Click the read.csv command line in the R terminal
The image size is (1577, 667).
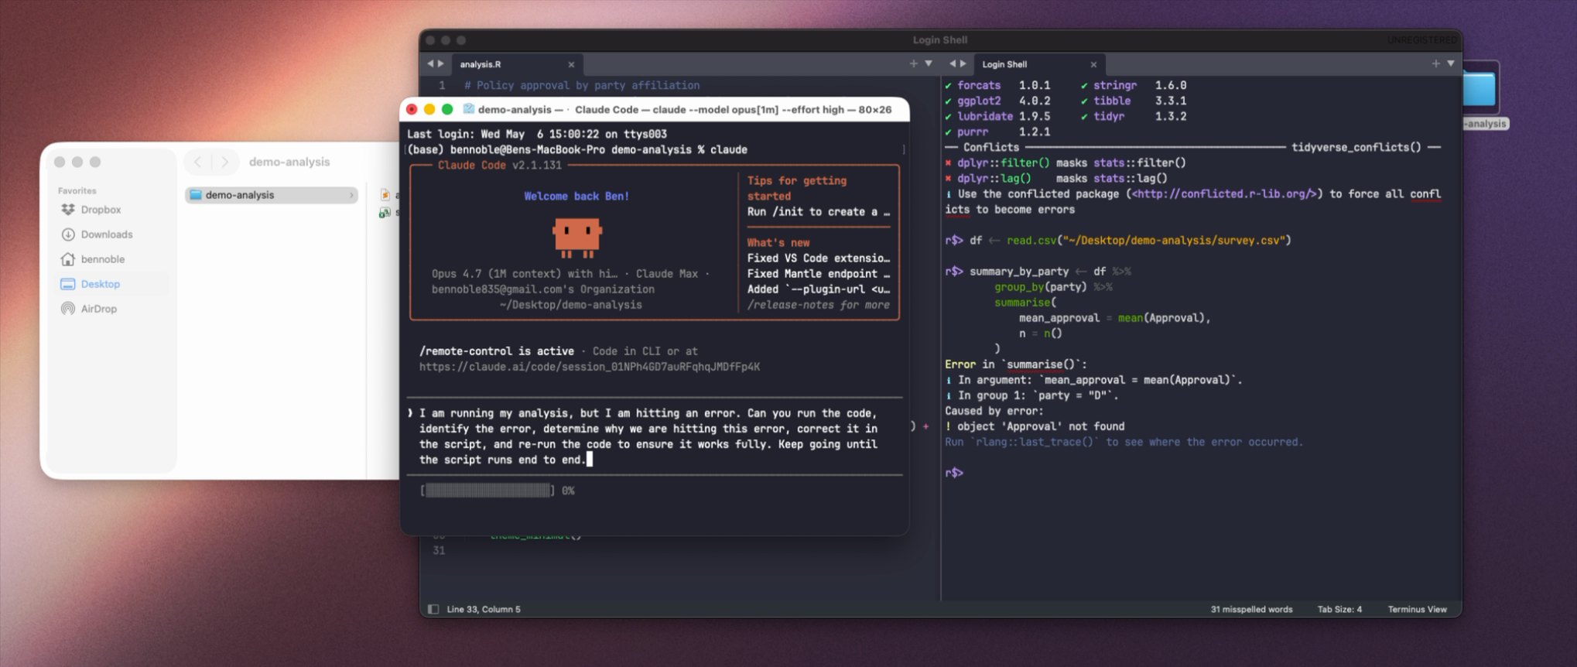(1118, 241)
